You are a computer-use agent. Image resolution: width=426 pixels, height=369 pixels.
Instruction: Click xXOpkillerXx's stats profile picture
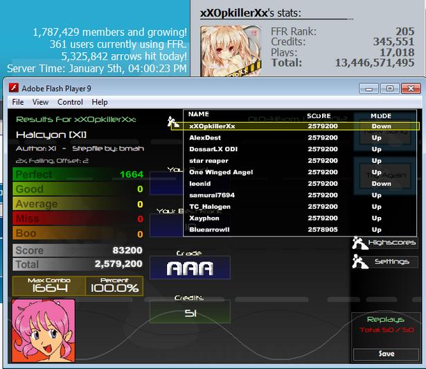pyautogui.click(x=231, y=51)
